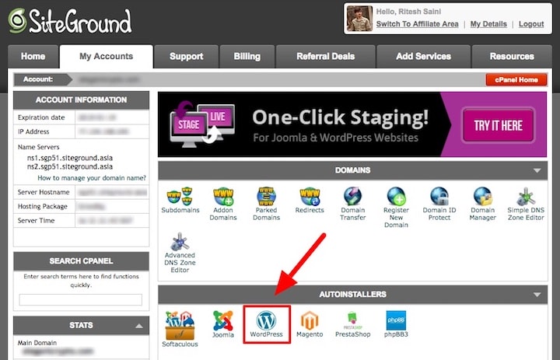The height and width of the screenshot is (360, 560).
Task: Open Advanced DNS Zone Editor
Action: click(x=180, y=253)
